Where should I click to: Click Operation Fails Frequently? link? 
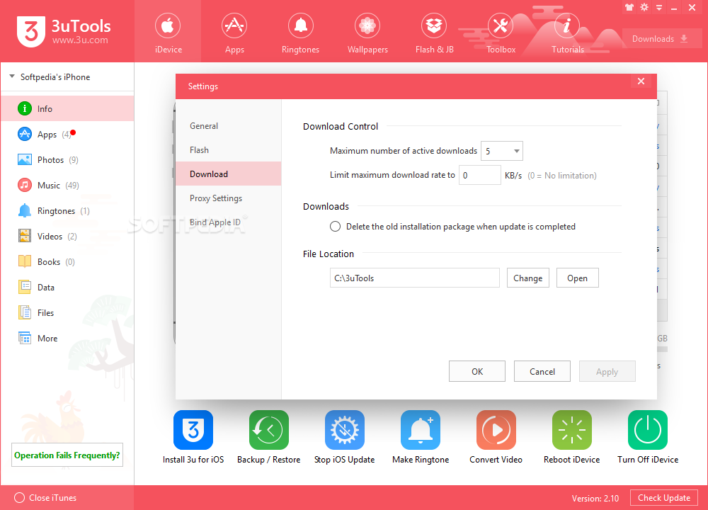click(x=67, y=455)
